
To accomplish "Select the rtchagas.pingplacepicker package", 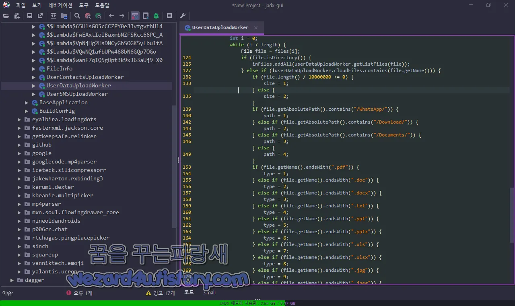I will (x=71, y=238).
